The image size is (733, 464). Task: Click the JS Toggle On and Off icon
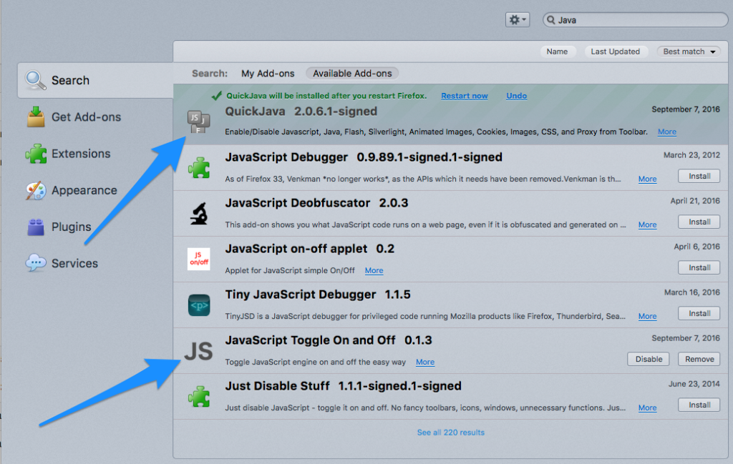198,351
